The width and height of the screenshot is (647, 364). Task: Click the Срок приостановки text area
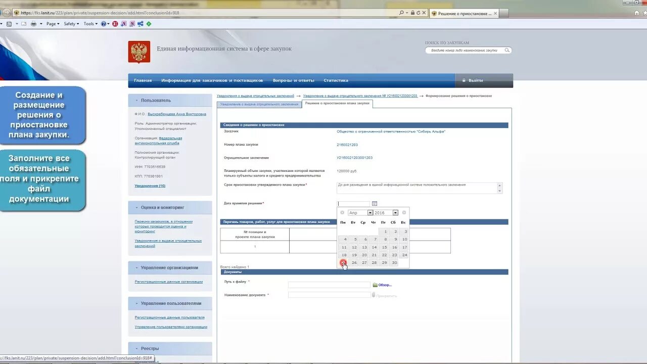(420, 188)
